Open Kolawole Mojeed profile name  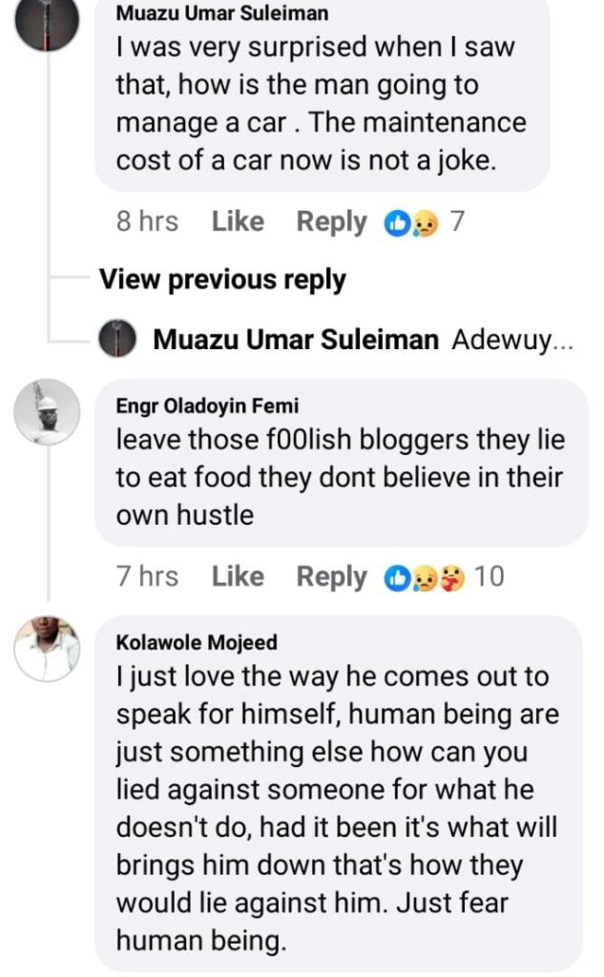[182, 643]
